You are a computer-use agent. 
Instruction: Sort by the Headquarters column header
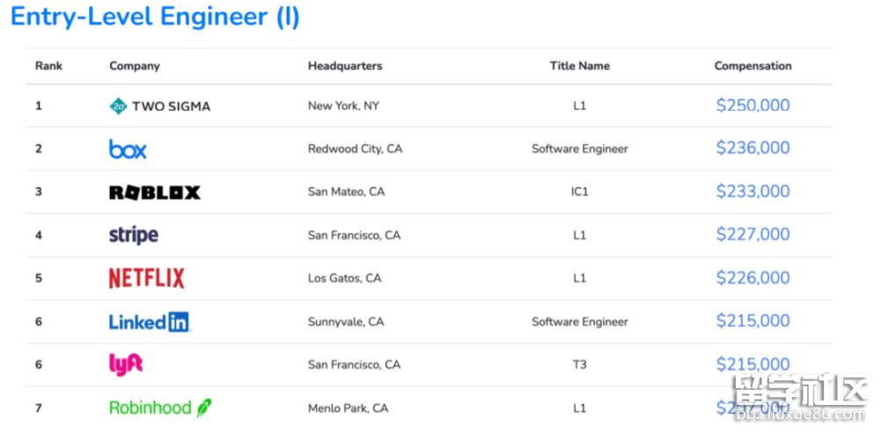pos(345,66)
